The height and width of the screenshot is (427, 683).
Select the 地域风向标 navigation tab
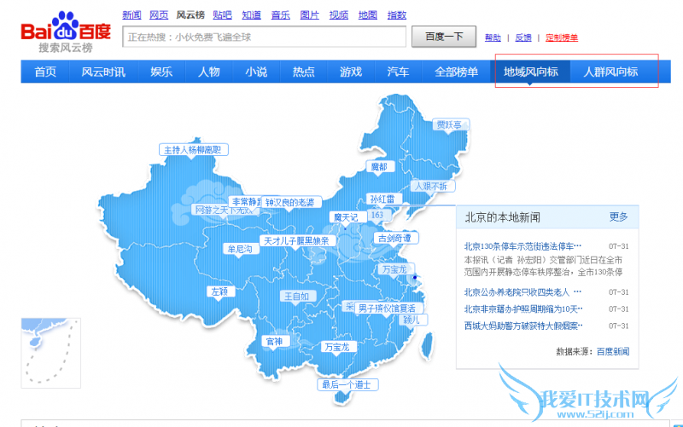[530, 72]
